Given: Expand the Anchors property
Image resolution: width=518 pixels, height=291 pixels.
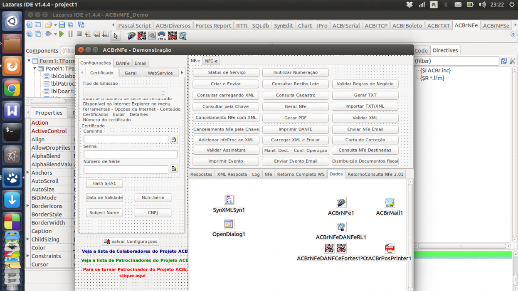Looking at the screenshot, I should pos(28,173).
